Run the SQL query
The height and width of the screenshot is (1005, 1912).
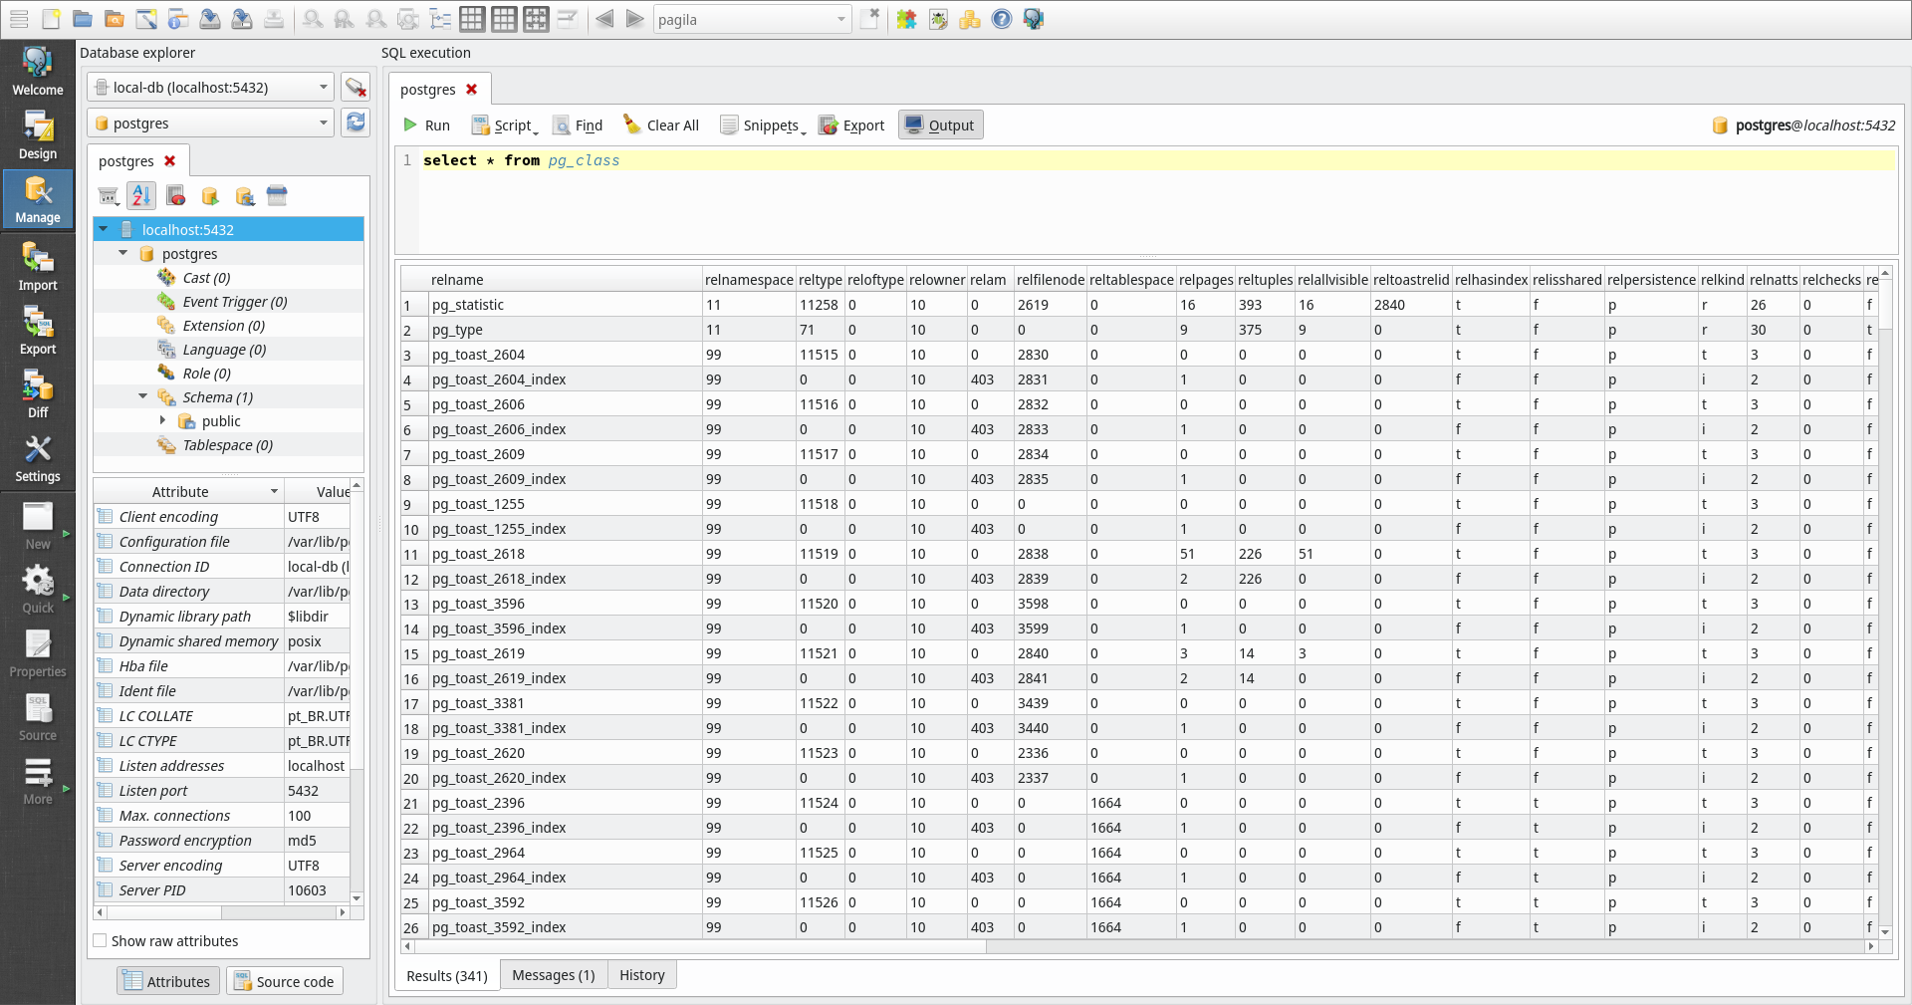click(x=426, y=126)
